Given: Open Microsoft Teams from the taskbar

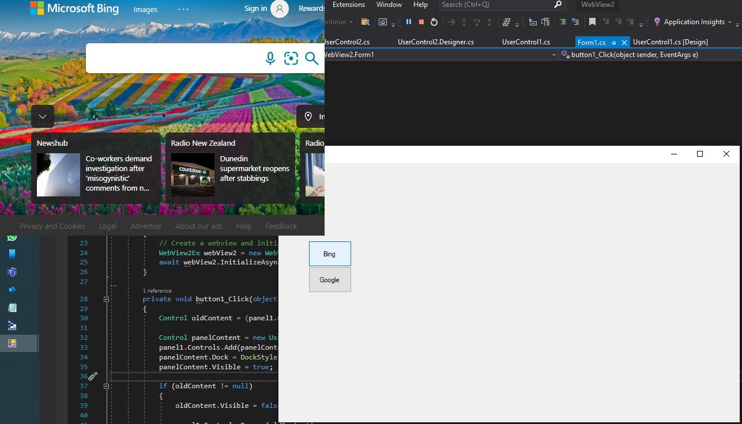Looking at the screenshot, I should [x=12, y=271].
